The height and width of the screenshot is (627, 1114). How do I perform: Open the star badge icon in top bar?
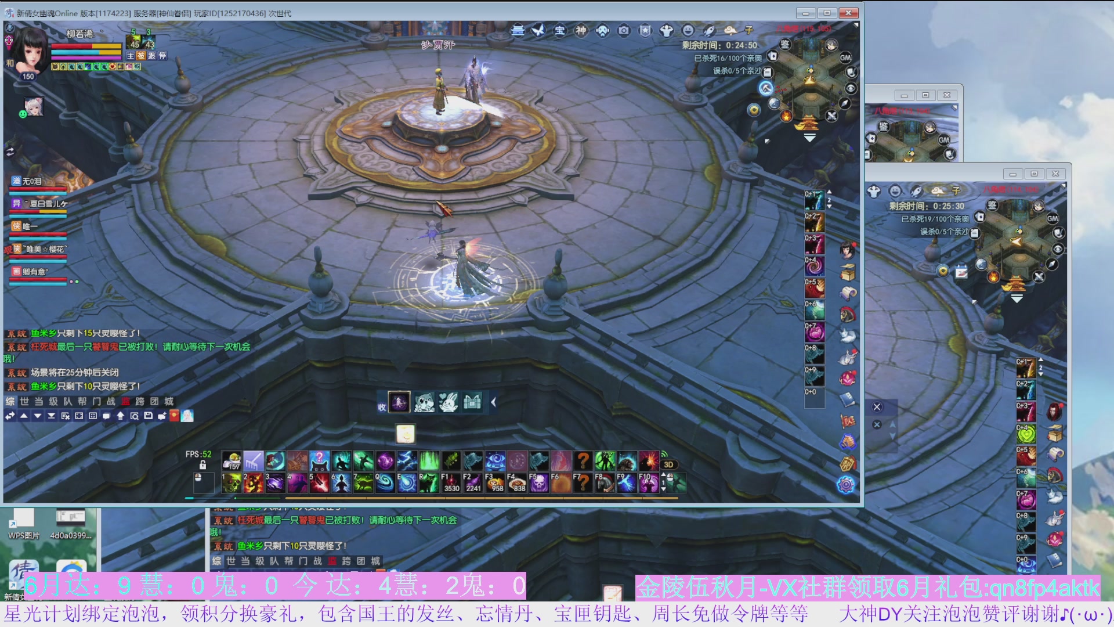645,30
